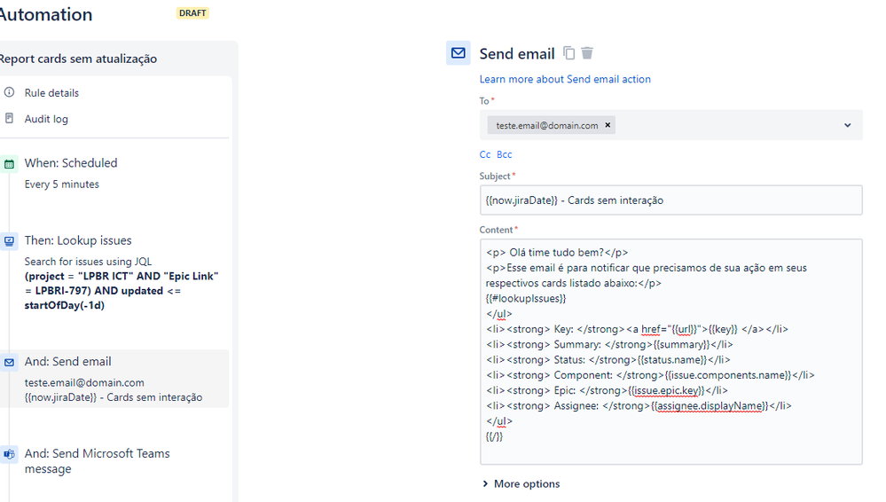Open Audit log
The image size is (886, 502).
coord(46,119)
